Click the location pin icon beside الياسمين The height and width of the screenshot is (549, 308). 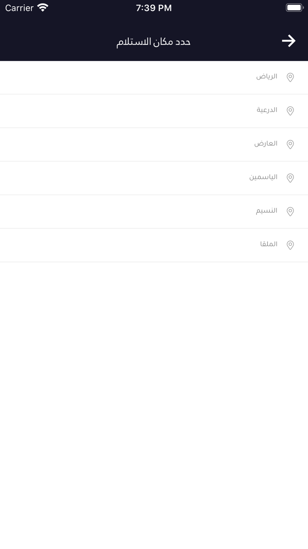(x=290, y=178)
